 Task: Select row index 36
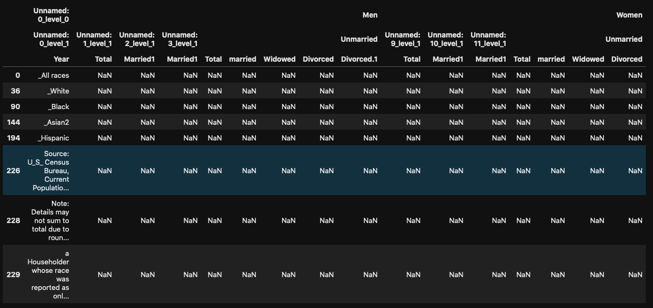[x=16, y=91]
